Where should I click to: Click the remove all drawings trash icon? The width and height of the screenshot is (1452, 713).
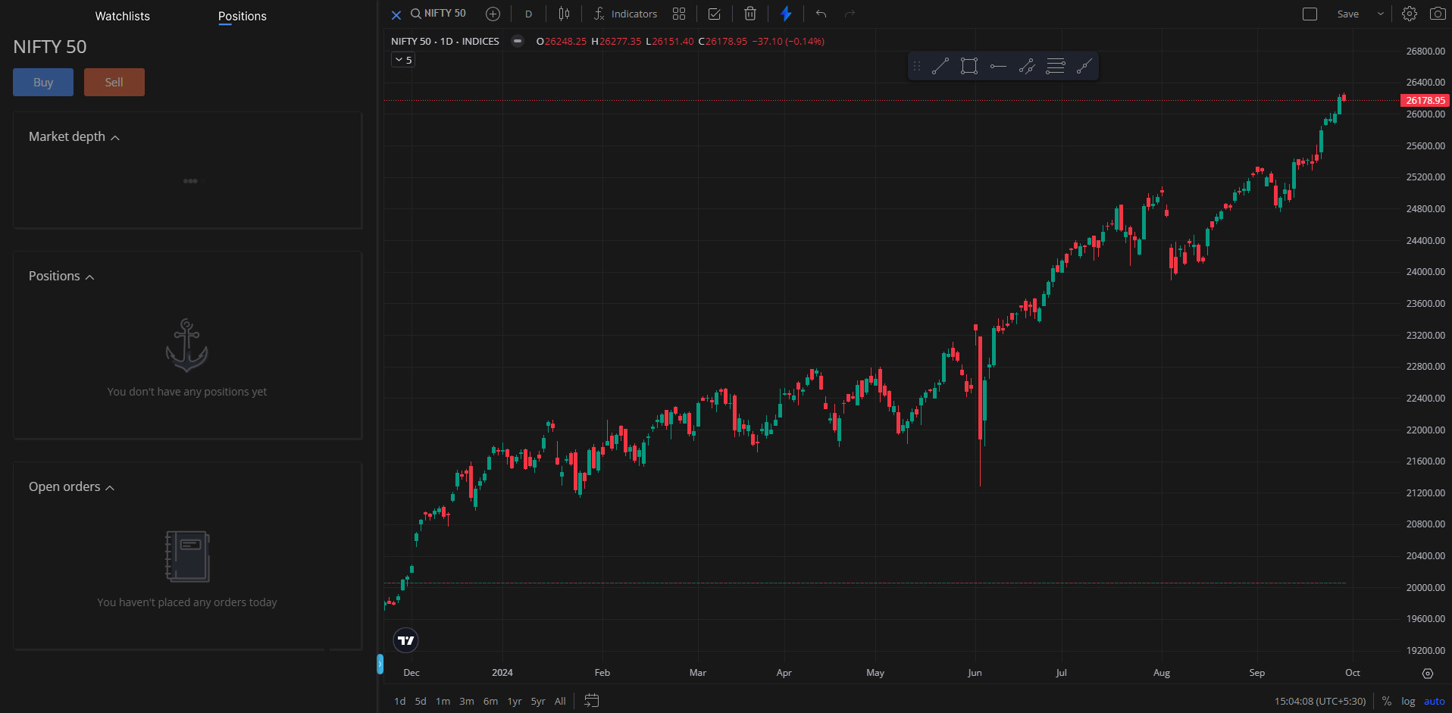749,14
